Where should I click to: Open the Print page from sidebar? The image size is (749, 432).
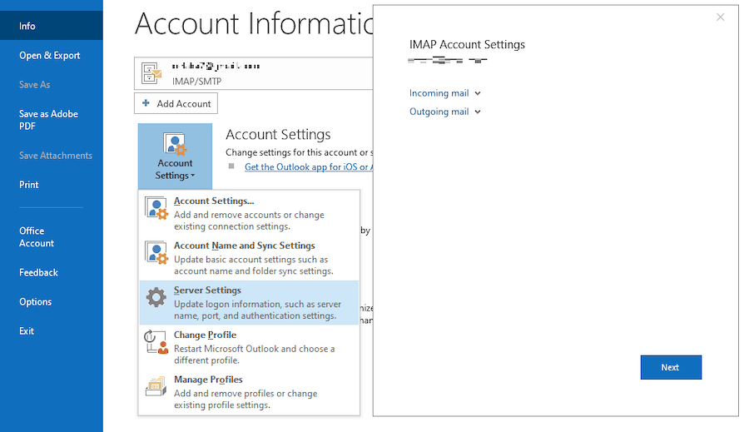coord(29,185)
